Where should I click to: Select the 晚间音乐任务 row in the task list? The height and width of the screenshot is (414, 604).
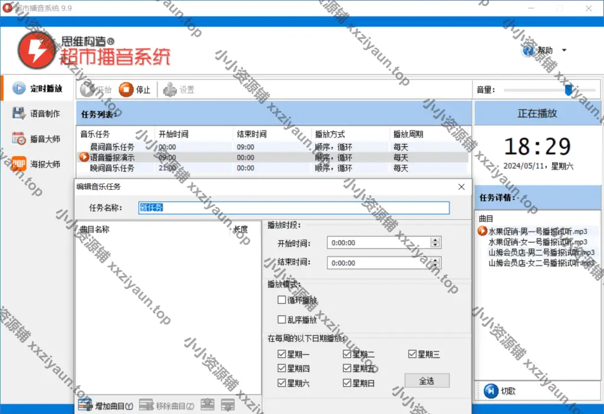coord(112,168)
